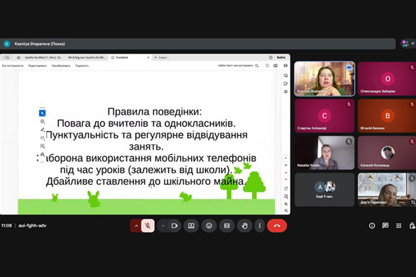Click the meeting code aui-fghh-adv
The image size is (416, 277).
[32, 226]
